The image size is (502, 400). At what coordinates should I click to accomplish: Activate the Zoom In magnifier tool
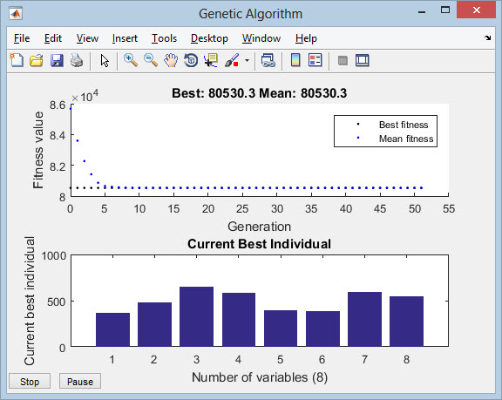click(x=131, y=60)
